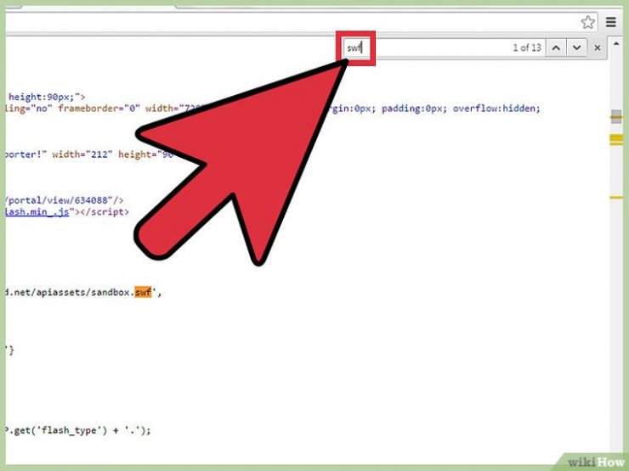Click the 'apiassets/sandbox' path text

pos(83,293)
